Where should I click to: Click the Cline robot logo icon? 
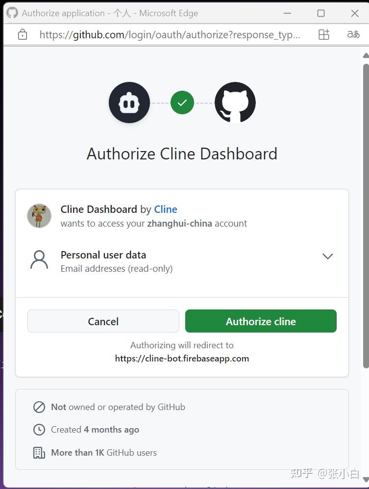pyautogui.click(x=129, y=103)
